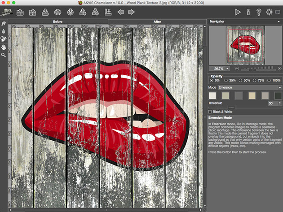Switch to the Before tab

click(x=57, y=21)
